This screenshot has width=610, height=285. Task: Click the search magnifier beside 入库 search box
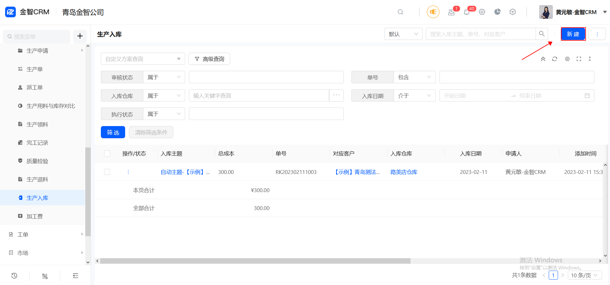tap(542, 34)
